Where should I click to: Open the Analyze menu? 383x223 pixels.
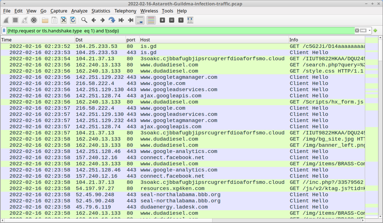coord(79,11)
